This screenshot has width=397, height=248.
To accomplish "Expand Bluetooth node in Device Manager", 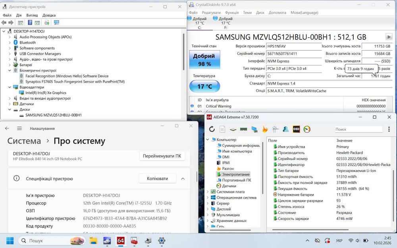I will pyautogui.click(x=10, y=42).
